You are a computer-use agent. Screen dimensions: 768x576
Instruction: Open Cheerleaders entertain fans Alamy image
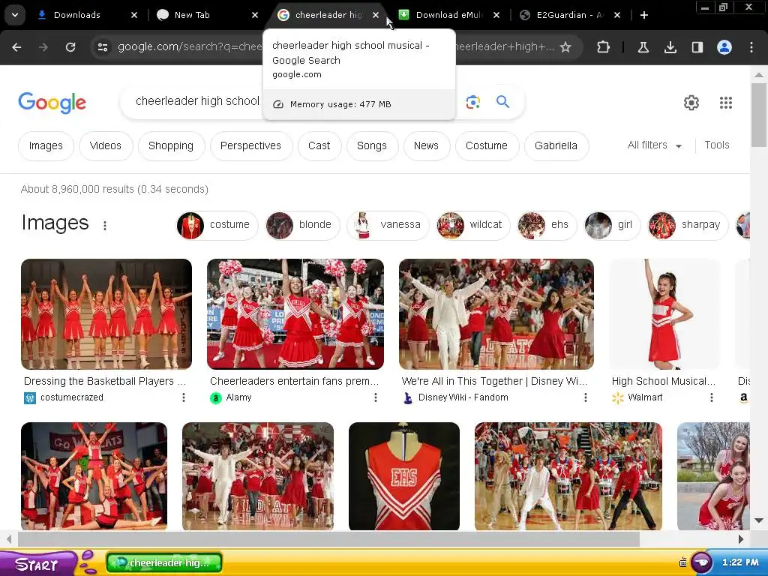(295, 314)
